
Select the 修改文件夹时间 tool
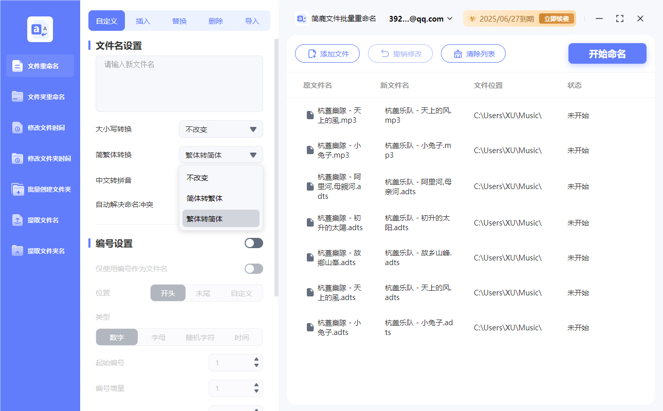point(39,158)
